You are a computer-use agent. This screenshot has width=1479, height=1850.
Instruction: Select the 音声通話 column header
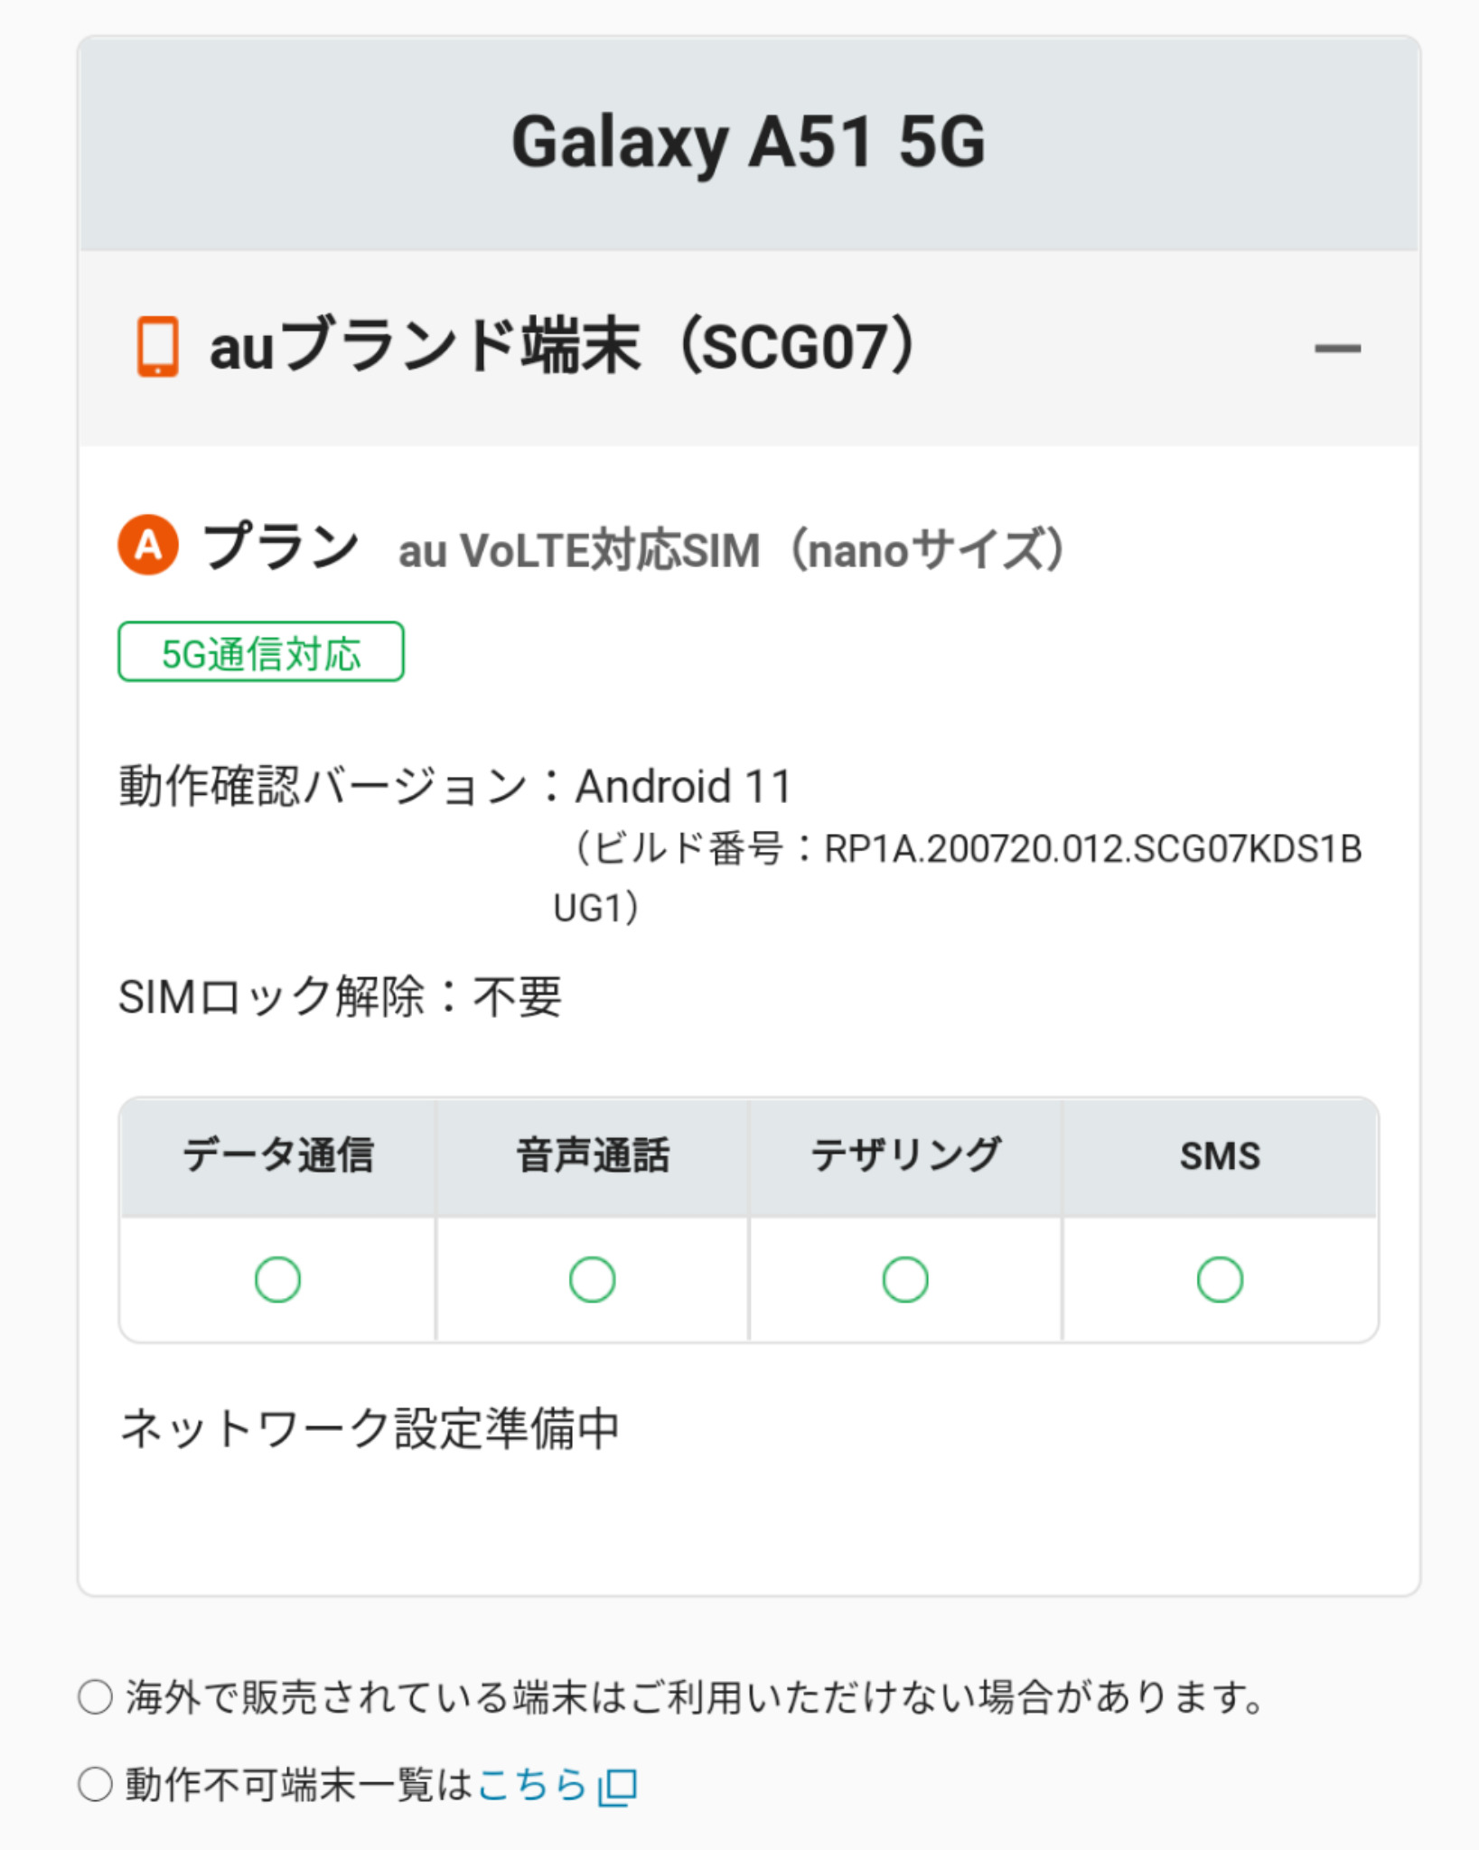(592, 1156)
